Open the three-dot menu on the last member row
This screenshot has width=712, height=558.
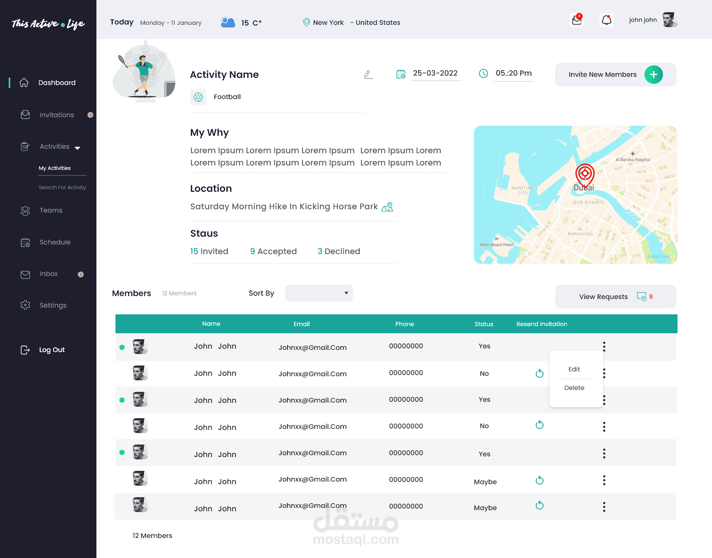(604, 507)
